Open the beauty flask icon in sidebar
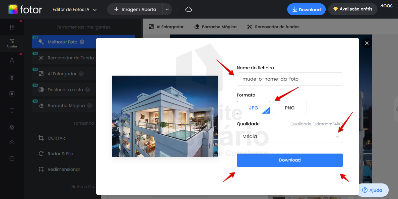The image size is (398, 199). (12, 61)
